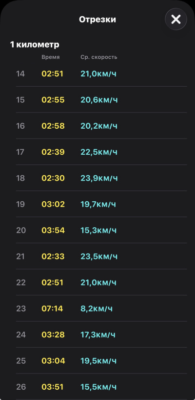This screenshot has width=195, height=400.
Task: Select the 23,5км/ч speed in split 21
Action: pyautogui.click(x=99, y=257)
